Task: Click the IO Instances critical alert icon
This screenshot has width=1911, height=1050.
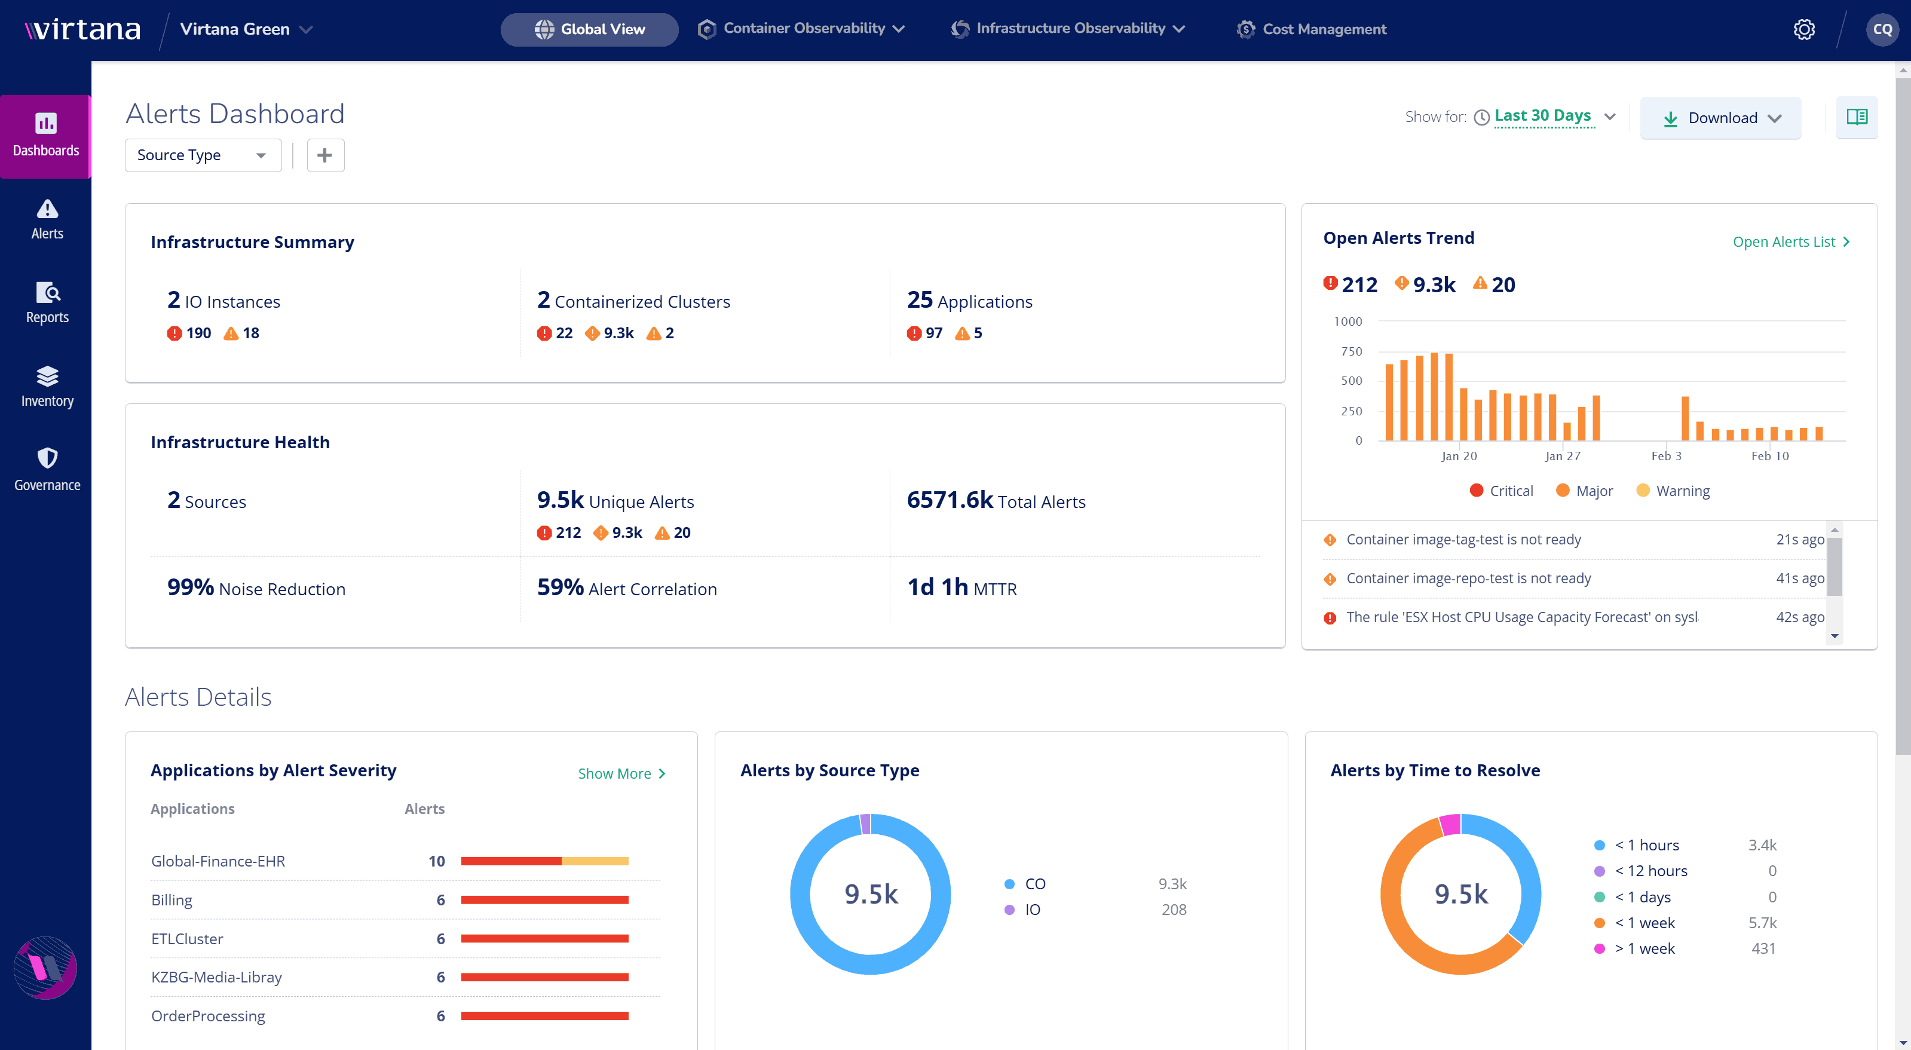Action: 174,333
